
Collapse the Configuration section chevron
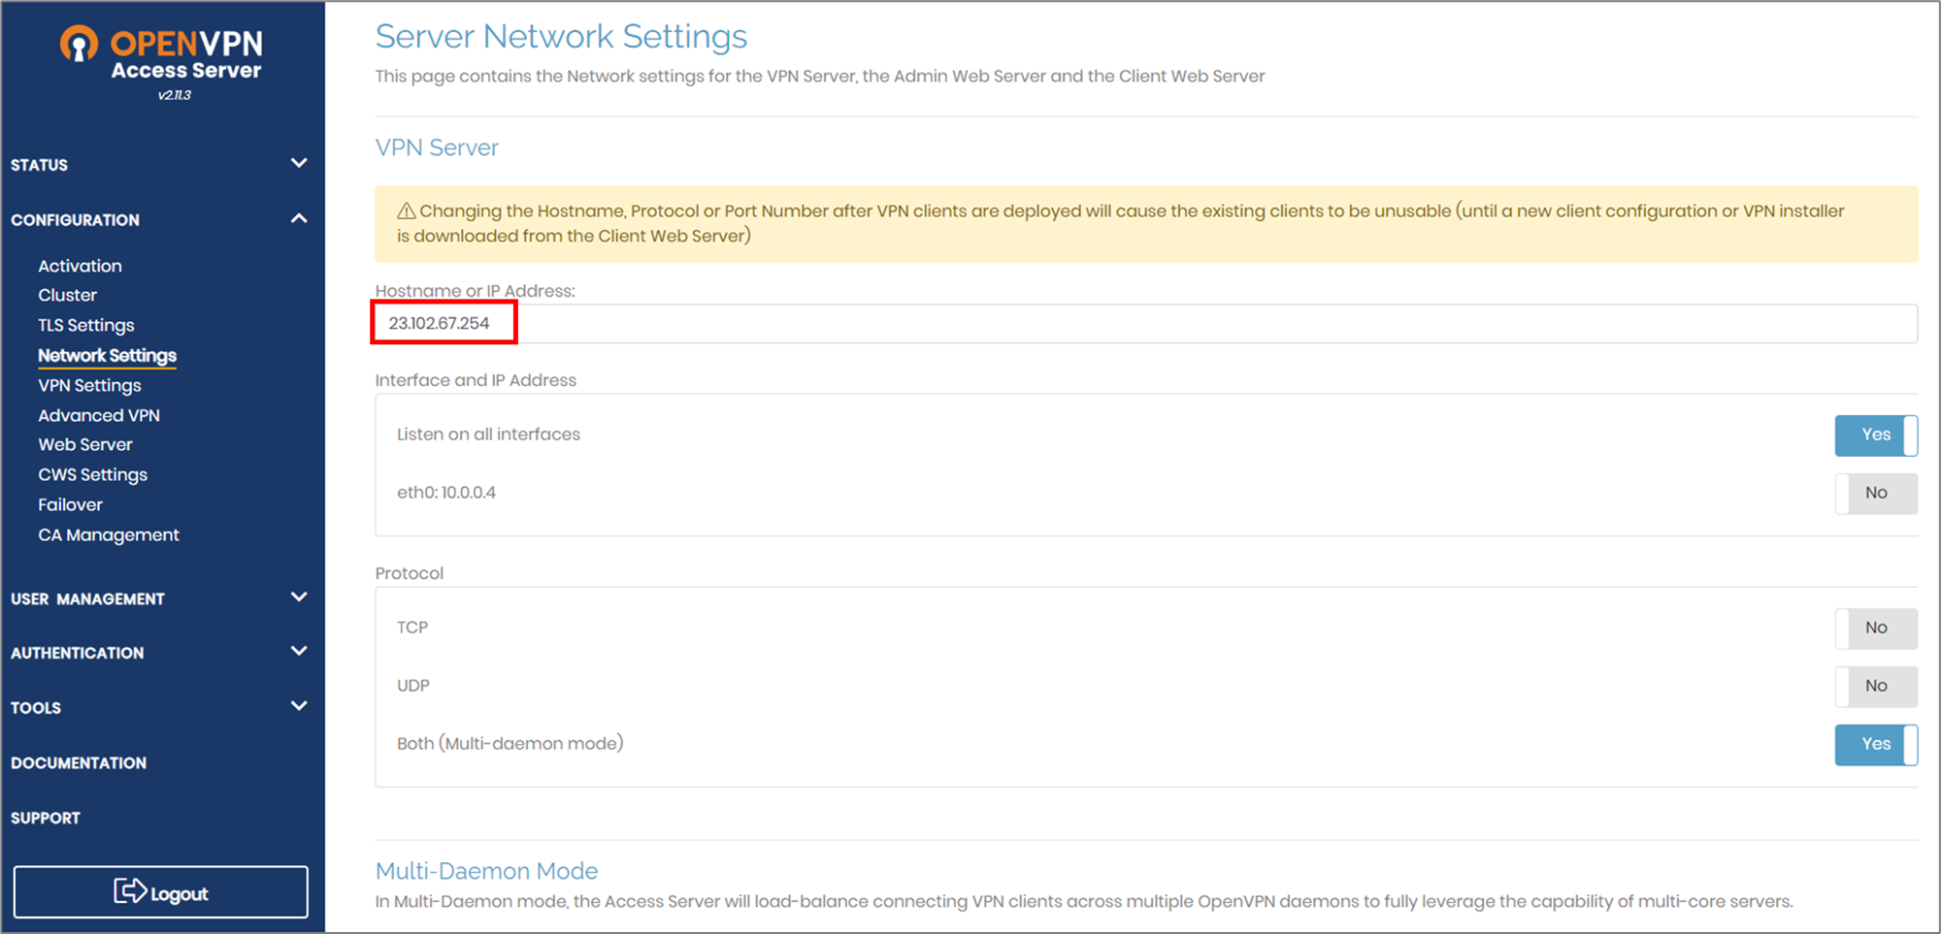299,219
